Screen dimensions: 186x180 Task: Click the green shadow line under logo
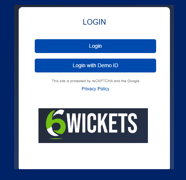pyautogui.click(x=56, y=139)
